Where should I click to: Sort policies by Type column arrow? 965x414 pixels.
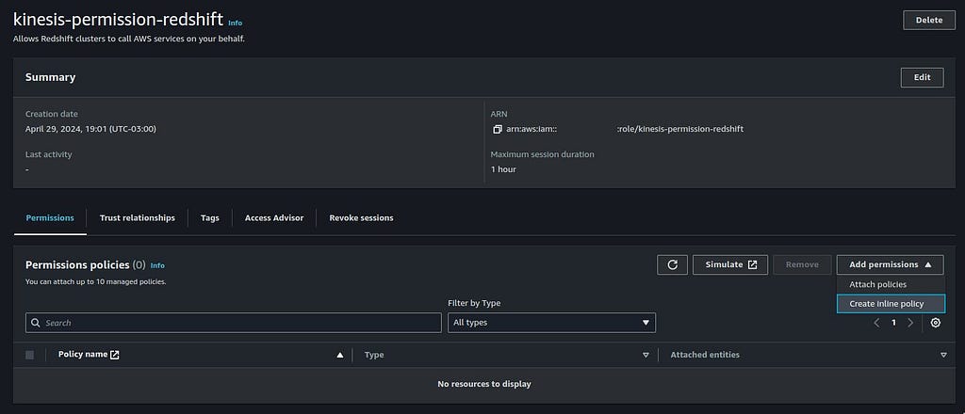click(x=646, y=355)
